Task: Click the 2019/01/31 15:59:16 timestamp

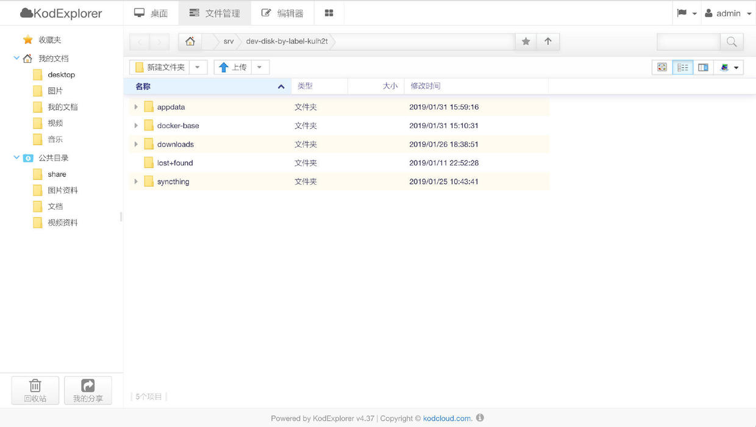Action: (444, 107)
